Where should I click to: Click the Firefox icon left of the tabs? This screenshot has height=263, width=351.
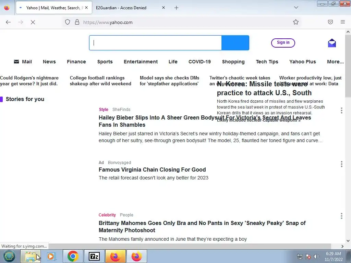tap(7, 8)
